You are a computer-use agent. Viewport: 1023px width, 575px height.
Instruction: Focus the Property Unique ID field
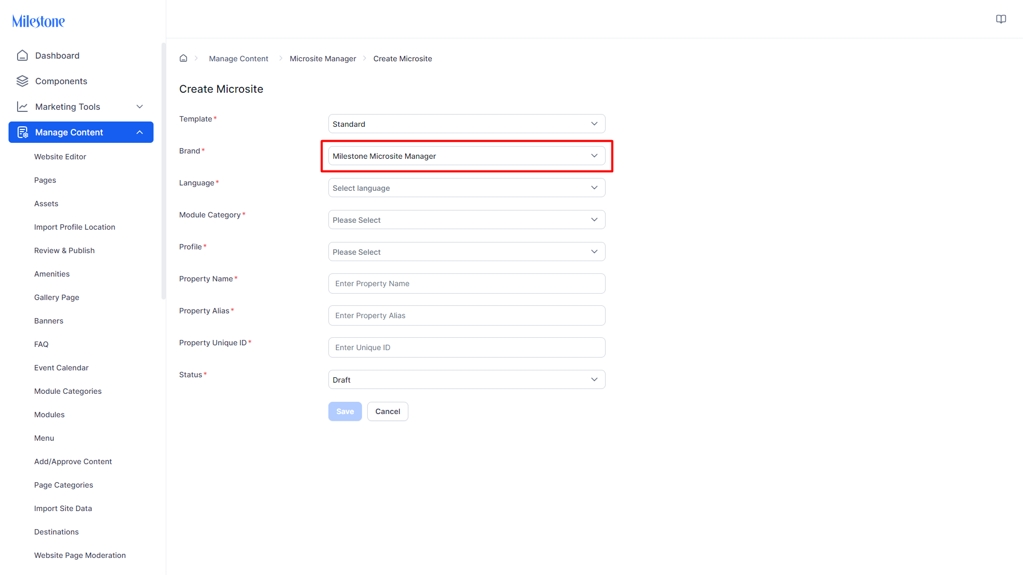pyautogui.click(x=467, y=347)
